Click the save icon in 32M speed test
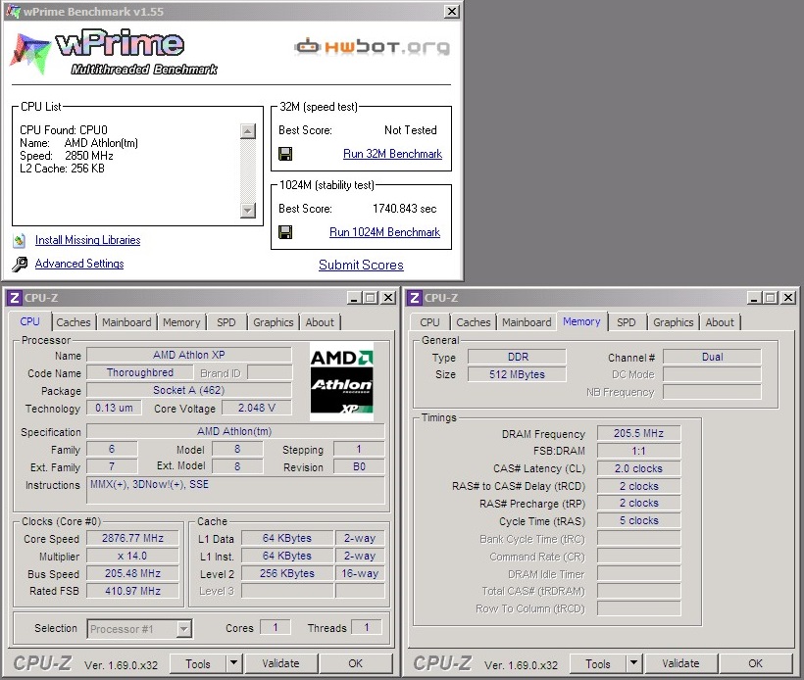This screenshot has height=680, width=804. 285,154
